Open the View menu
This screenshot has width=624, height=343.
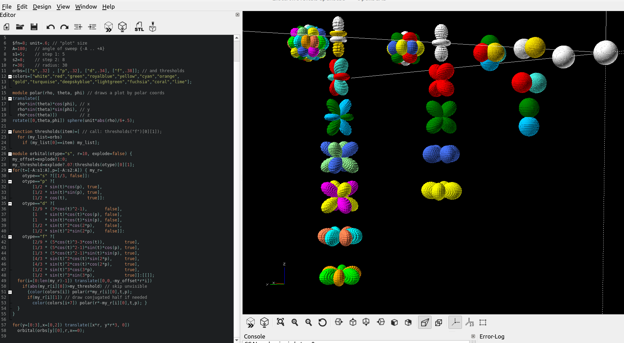click(x=63, y=7)
